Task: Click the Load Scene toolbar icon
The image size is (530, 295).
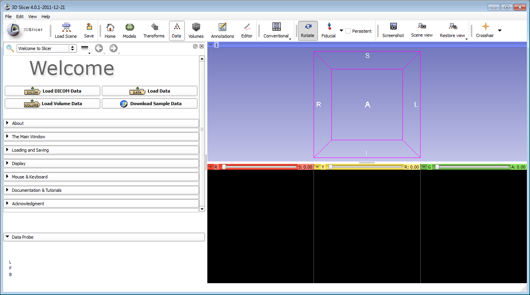Action: (x=66, y=30)
